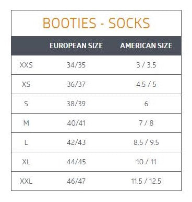Viewport: 192px width, 202px height.
Task: Click American size 3 / 3.5 cell
Action: (146, 65)
